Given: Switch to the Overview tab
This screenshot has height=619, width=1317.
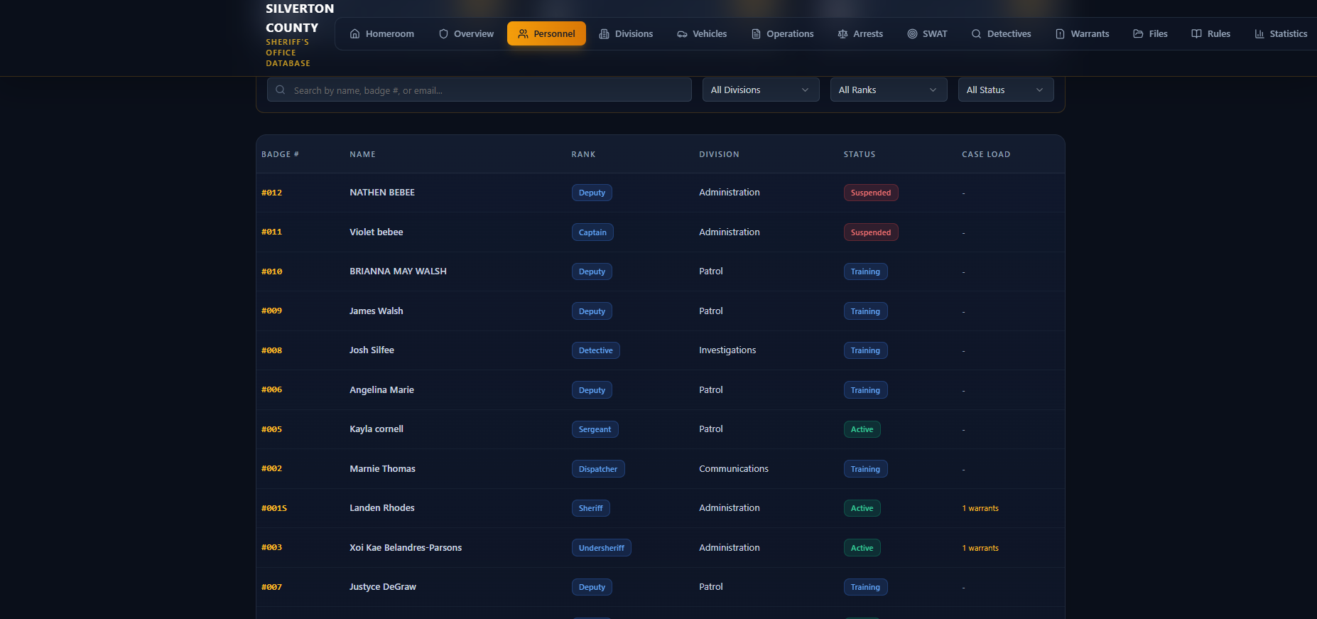Looking at the screenshot, I should [x=466, y=33].
